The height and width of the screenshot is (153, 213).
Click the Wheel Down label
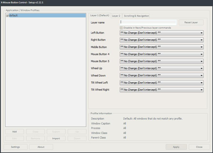[x=98, y=76]
